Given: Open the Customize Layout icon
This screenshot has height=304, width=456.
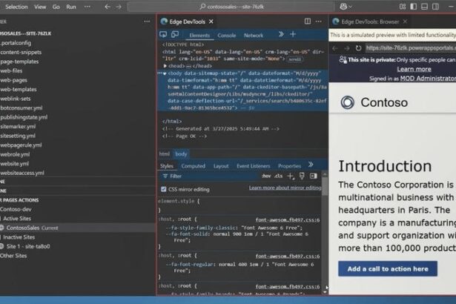Looking at the screenshot, I should click(403, 7).
